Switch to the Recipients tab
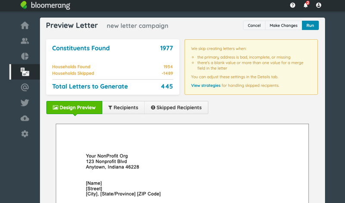345x203 pixels. pyautogui.click(x=123, y=108)
